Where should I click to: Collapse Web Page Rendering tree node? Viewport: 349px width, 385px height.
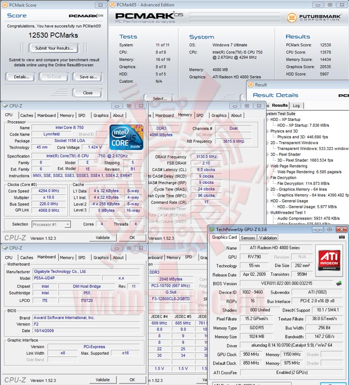[x=267, y=166]
